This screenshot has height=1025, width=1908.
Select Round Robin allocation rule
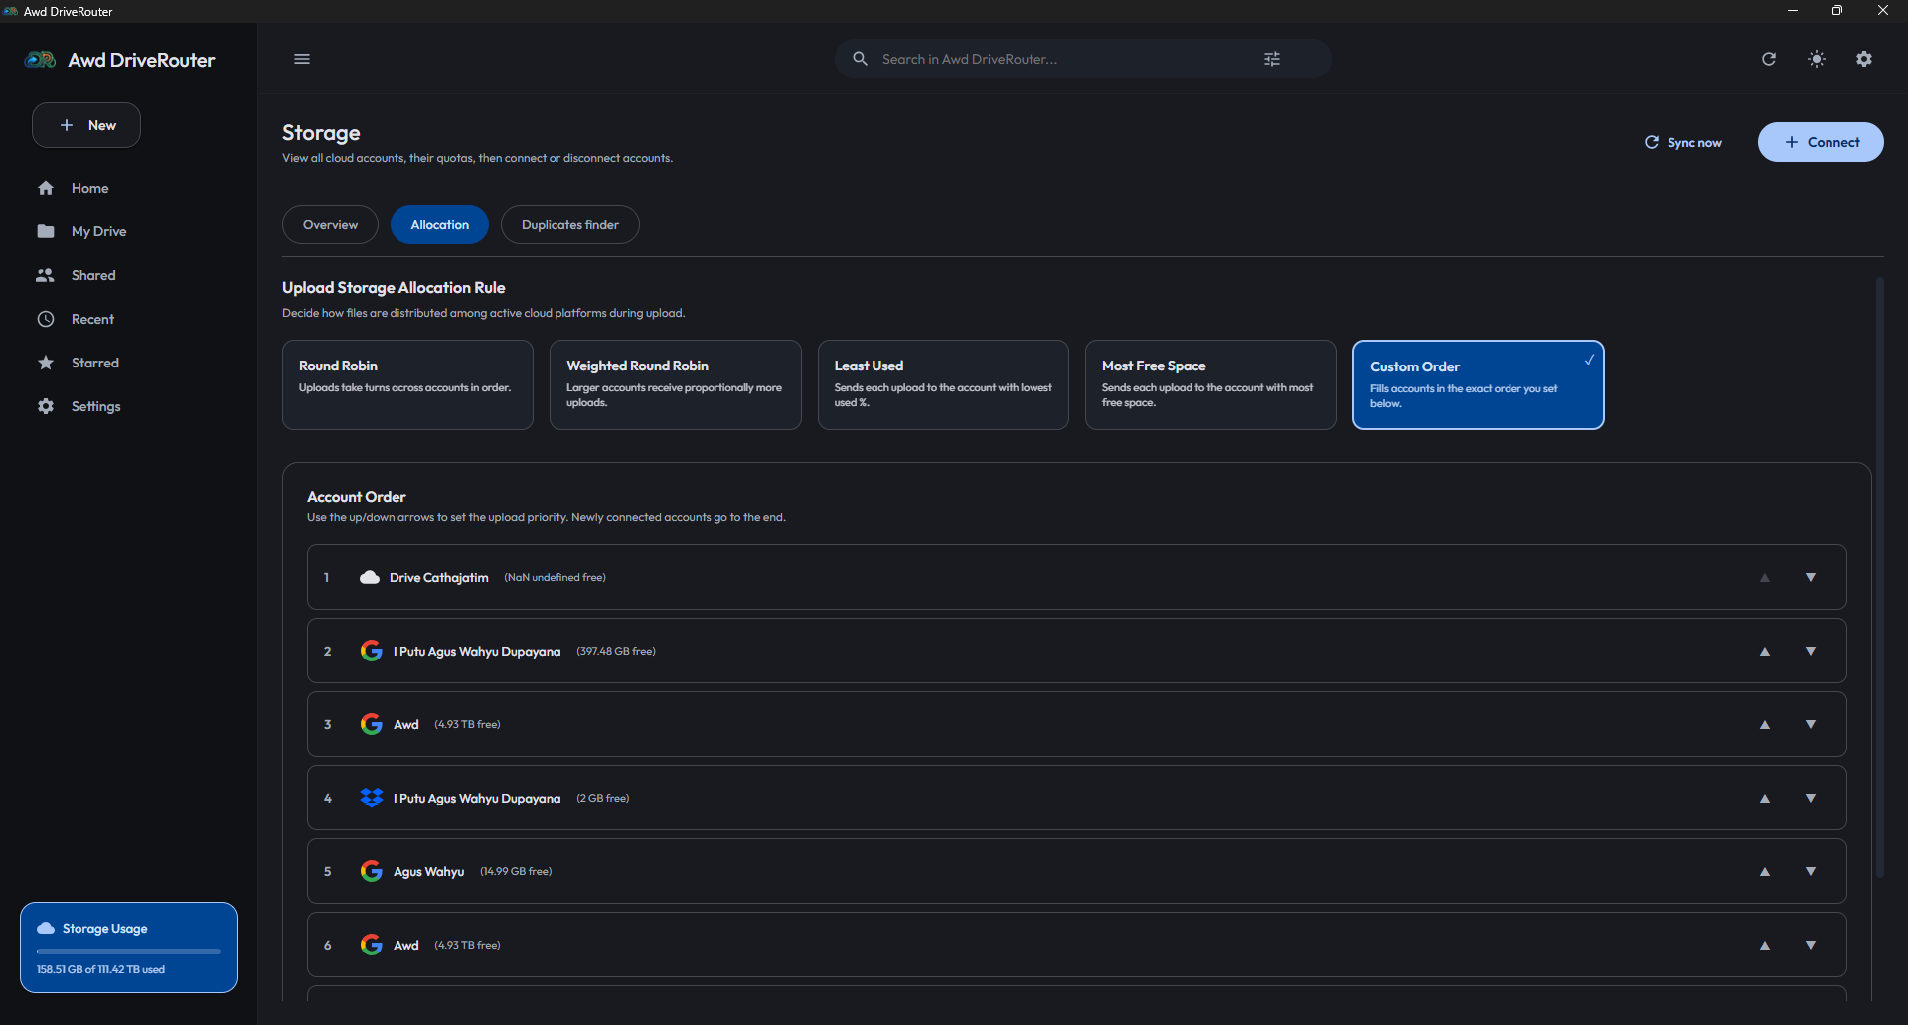(x=407, y=384)
